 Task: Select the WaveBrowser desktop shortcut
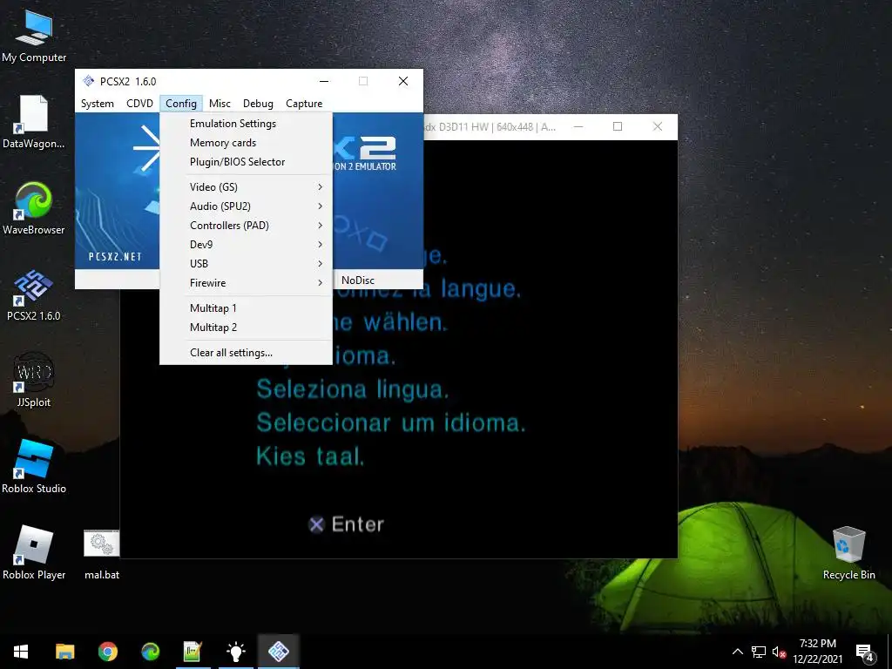(x=34, y=208)
